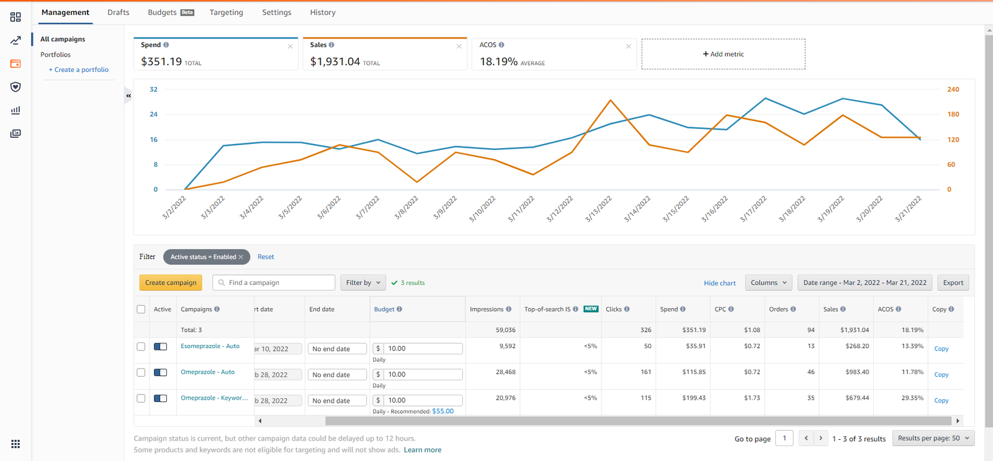The height and width of the screenshot is (461, 993).
Task: Toggle off the Esomeprazole - Auto campaign
Action: pos(161,347)
